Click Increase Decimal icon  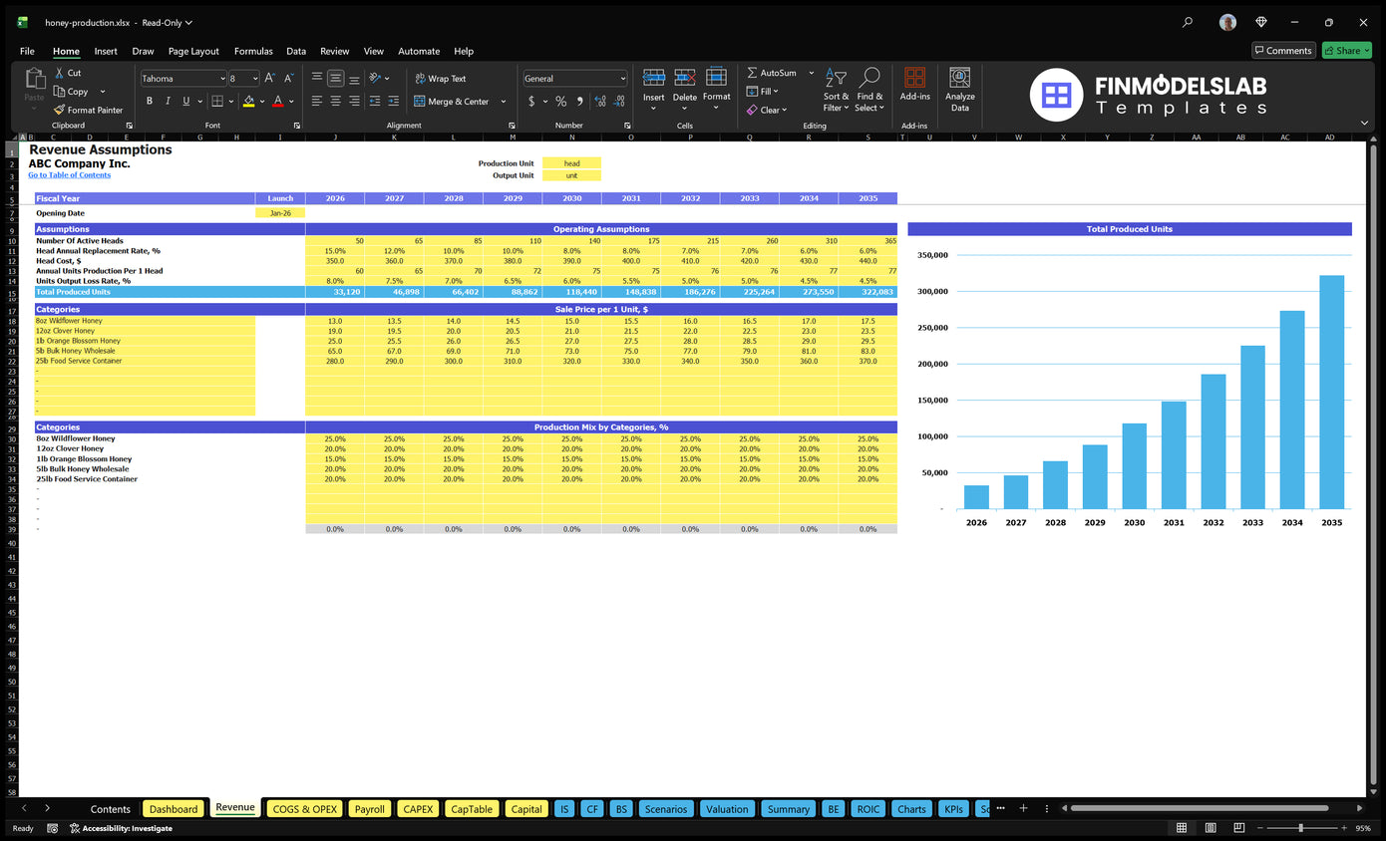(600, 102)
